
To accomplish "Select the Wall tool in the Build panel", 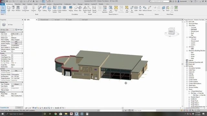I will [x=9, y=9].
